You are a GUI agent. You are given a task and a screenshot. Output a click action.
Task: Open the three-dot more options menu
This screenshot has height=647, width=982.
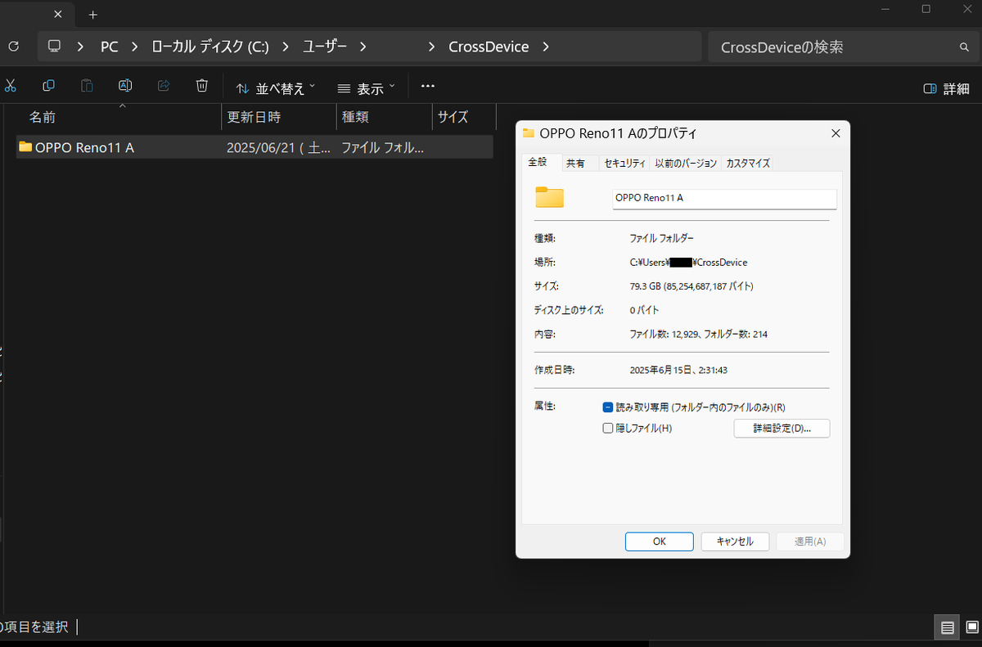coord(427,86)
